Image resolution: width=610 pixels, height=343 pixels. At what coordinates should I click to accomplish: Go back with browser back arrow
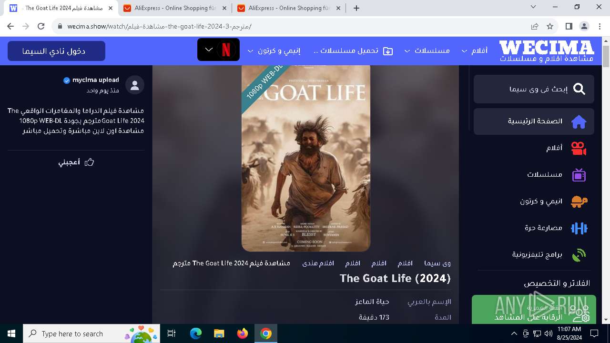tap(10, 27)
